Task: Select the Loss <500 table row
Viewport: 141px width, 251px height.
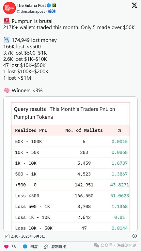Action: pos(70,196)
